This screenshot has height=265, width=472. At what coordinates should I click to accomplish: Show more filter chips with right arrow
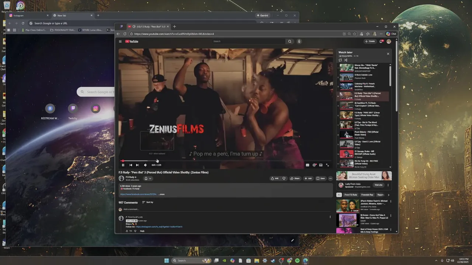[x=388, y=195]
